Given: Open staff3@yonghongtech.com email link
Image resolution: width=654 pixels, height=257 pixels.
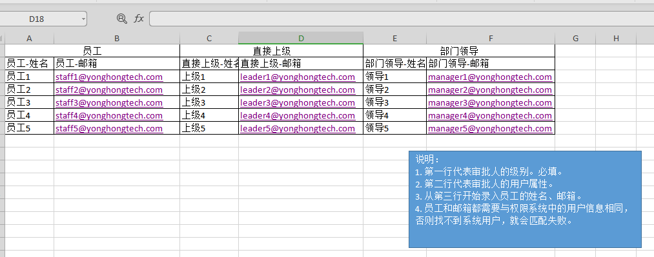Looking at the screenshot, I should click(109, 102).
